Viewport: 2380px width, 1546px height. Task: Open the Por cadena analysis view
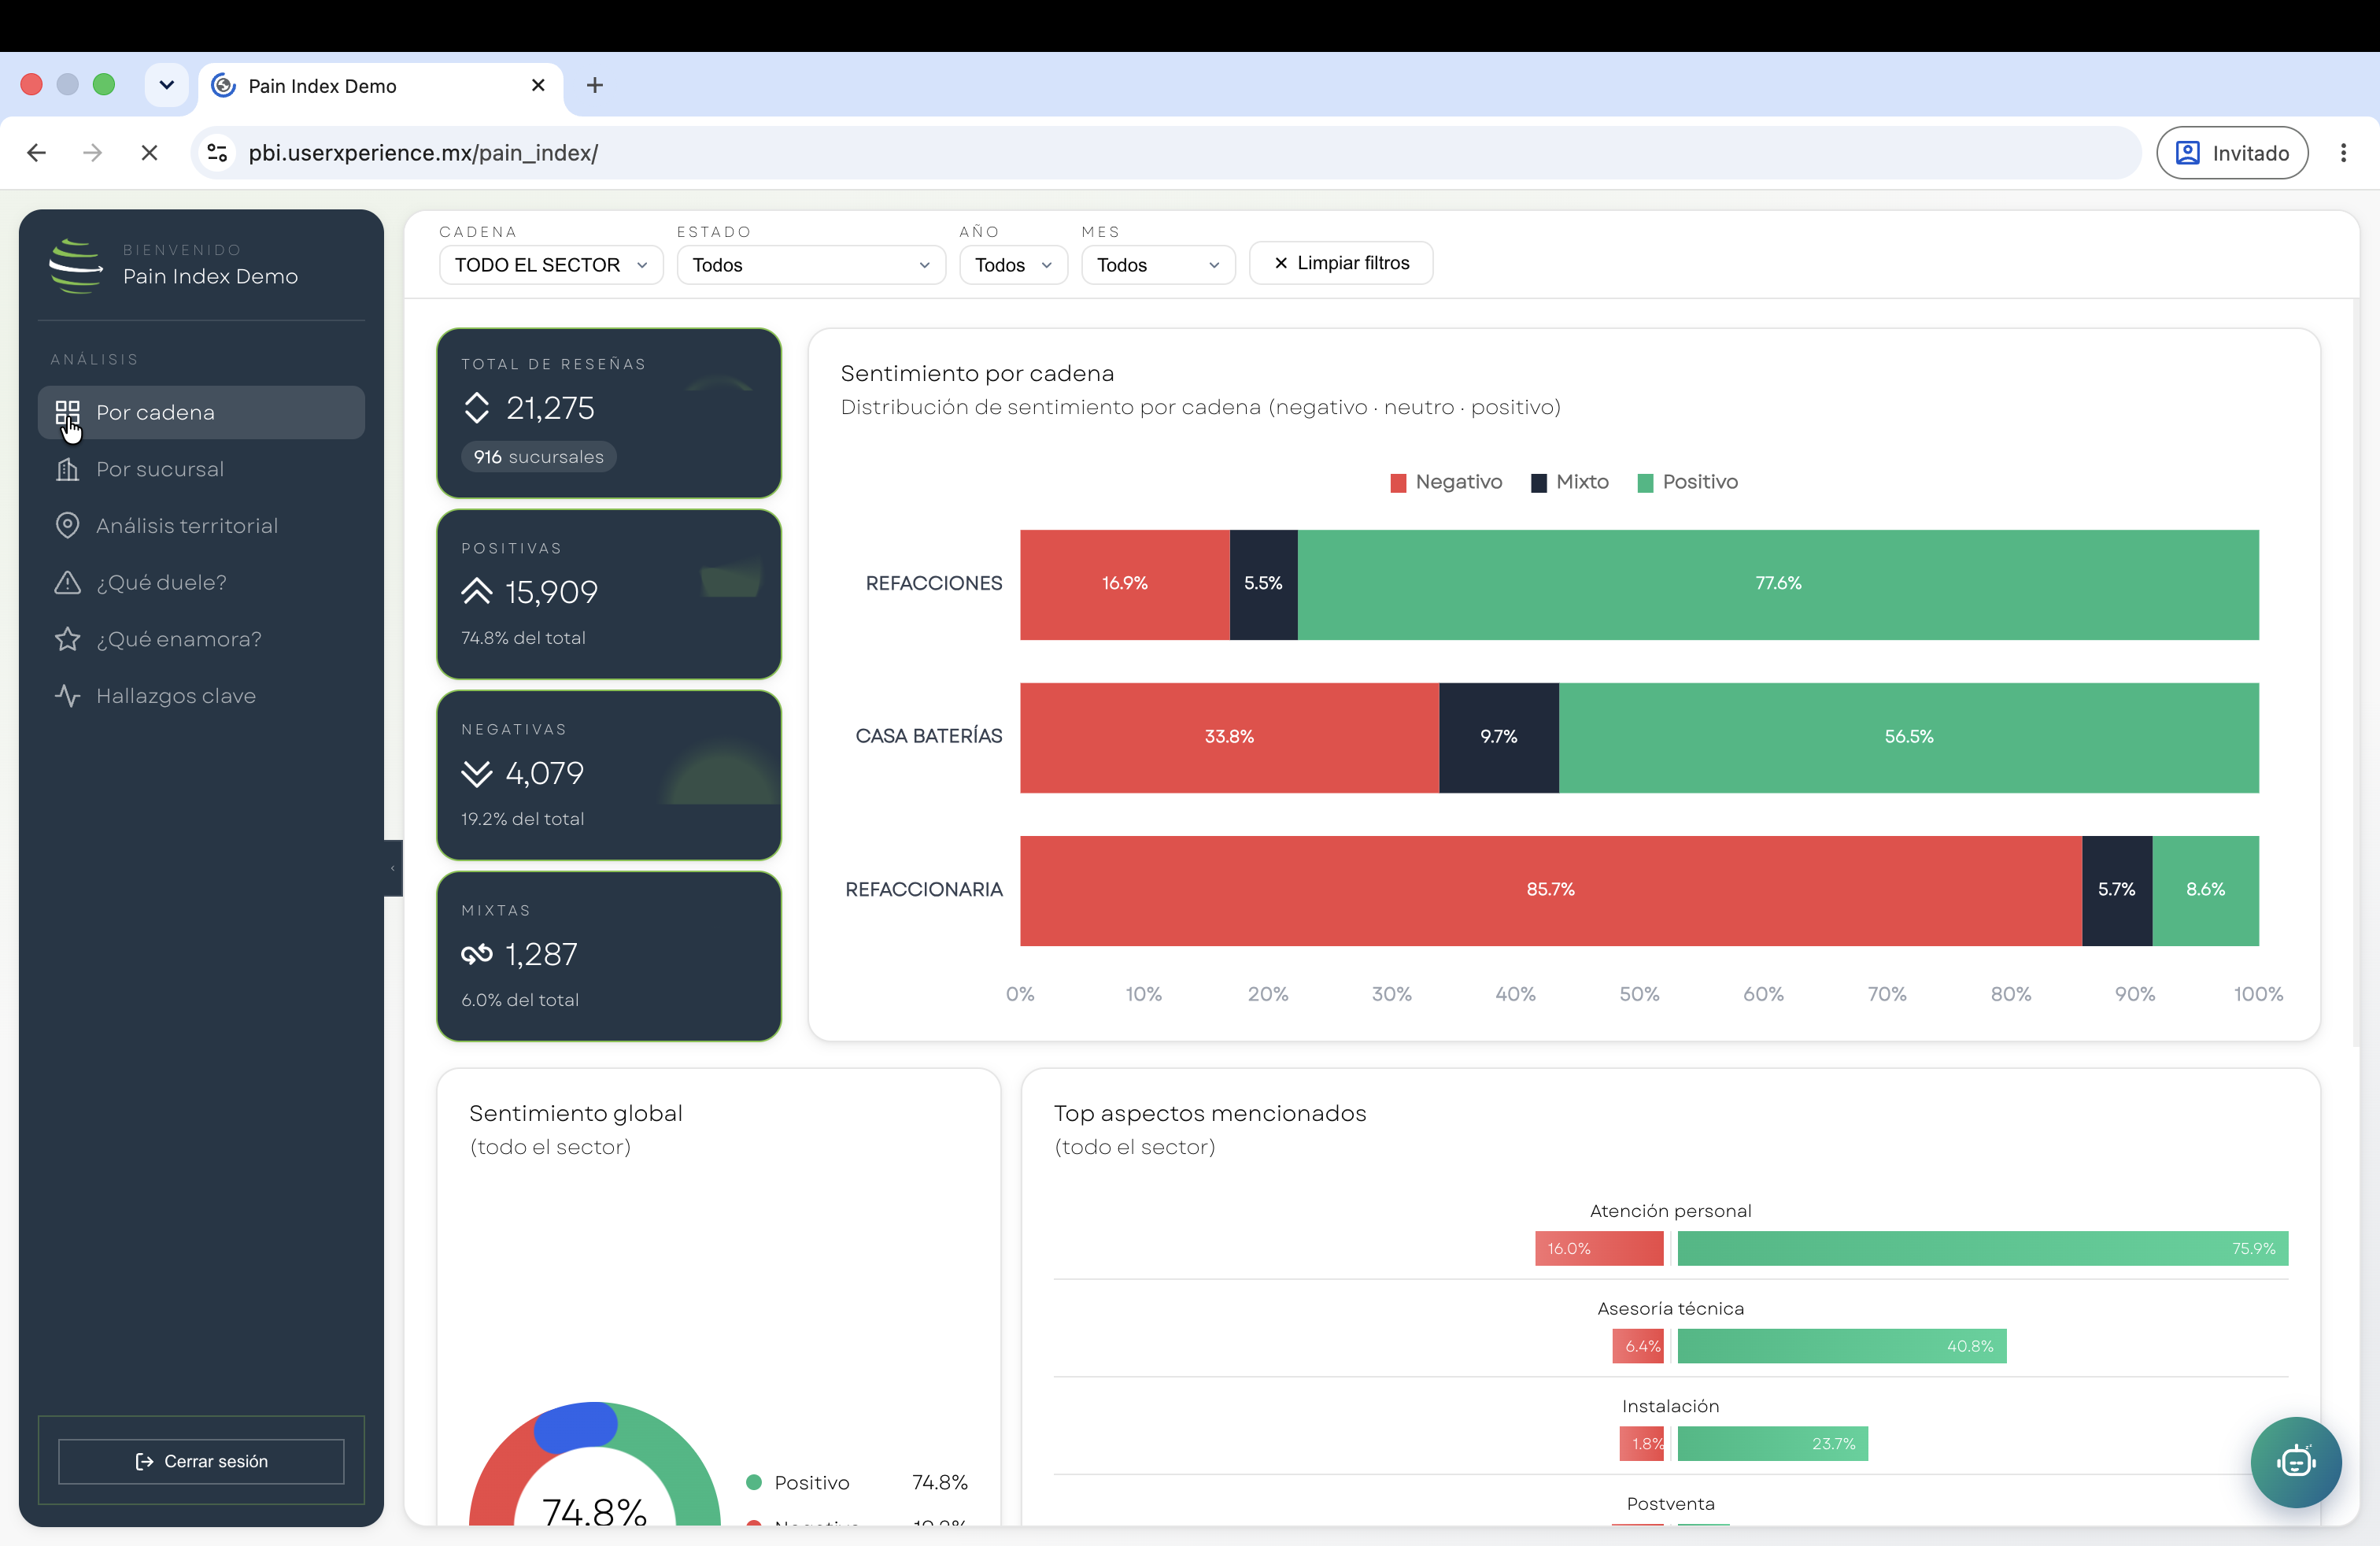coord(201,412)
